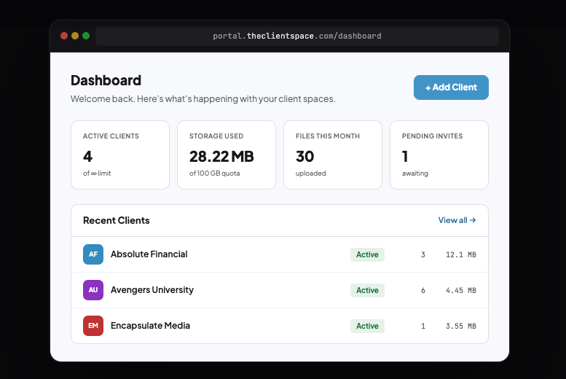Click the file count 1 for Encapsulate Media
The height and width of the screenshot is (379, 566).
(423, 327)
